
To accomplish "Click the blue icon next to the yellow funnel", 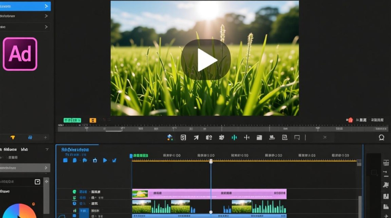I will (x=30, y=137).
